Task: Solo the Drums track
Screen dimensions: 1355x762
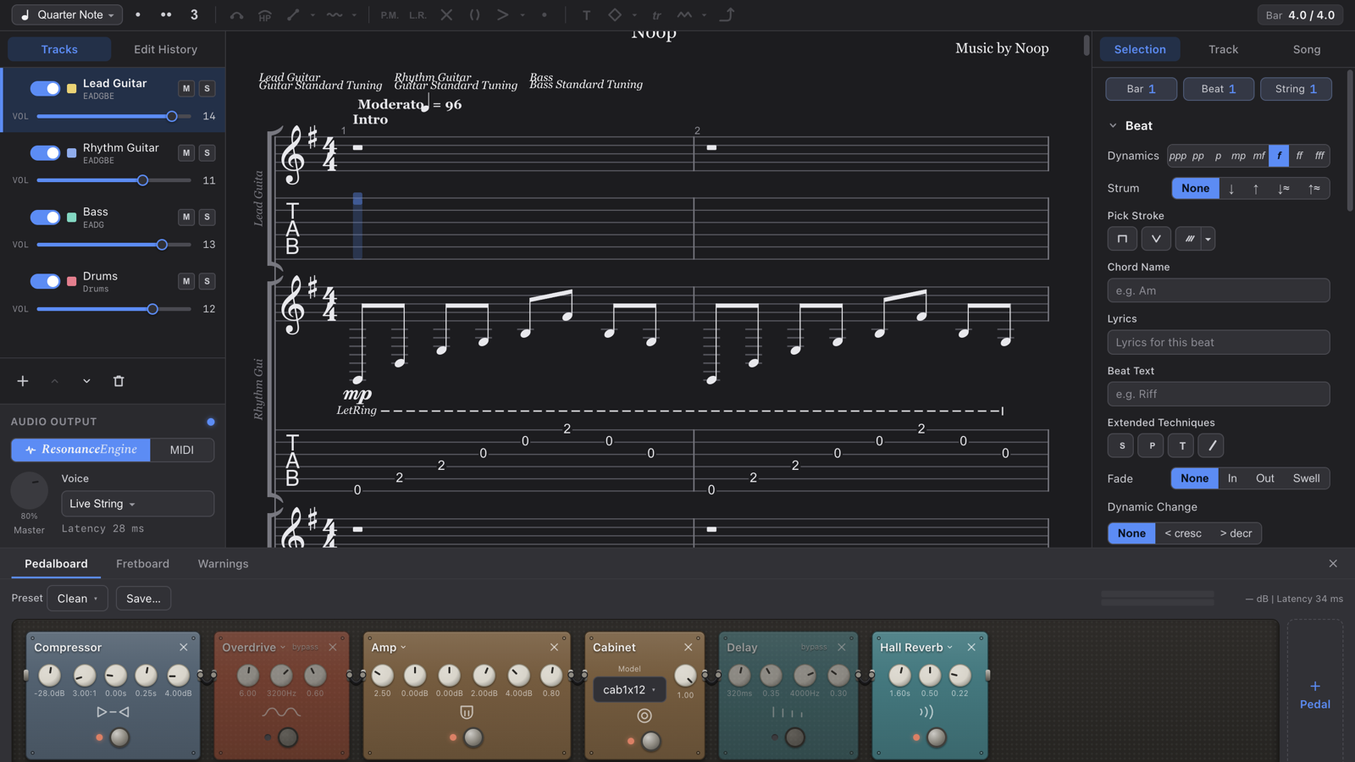Action: point(207,281)
